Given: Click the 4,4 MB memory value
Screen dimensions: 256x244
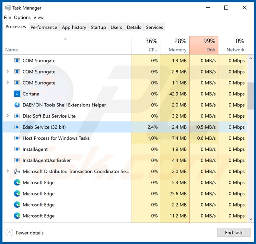Looking at the screenshot, I should point(179,161).
